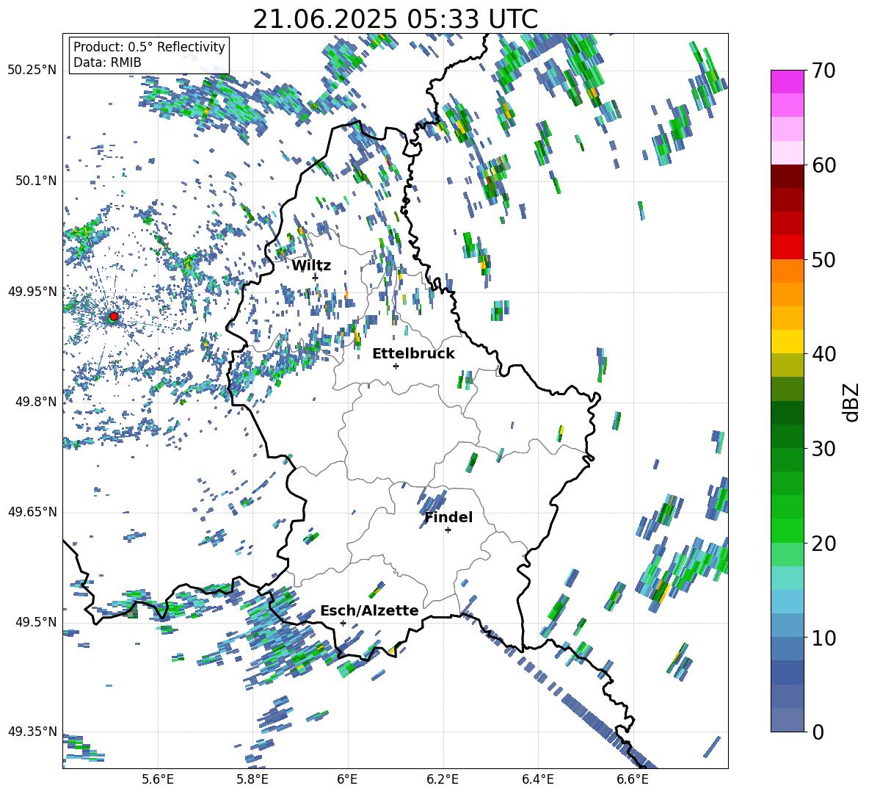This screenshot has height=794, width=869.
Task: Click the 21.06.2025 05:33 UTC title
Action: coord(395,19)
